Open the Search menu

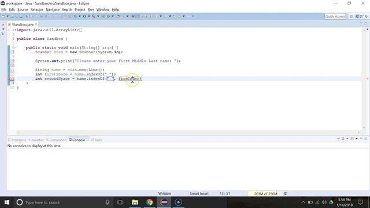point(67,10)
